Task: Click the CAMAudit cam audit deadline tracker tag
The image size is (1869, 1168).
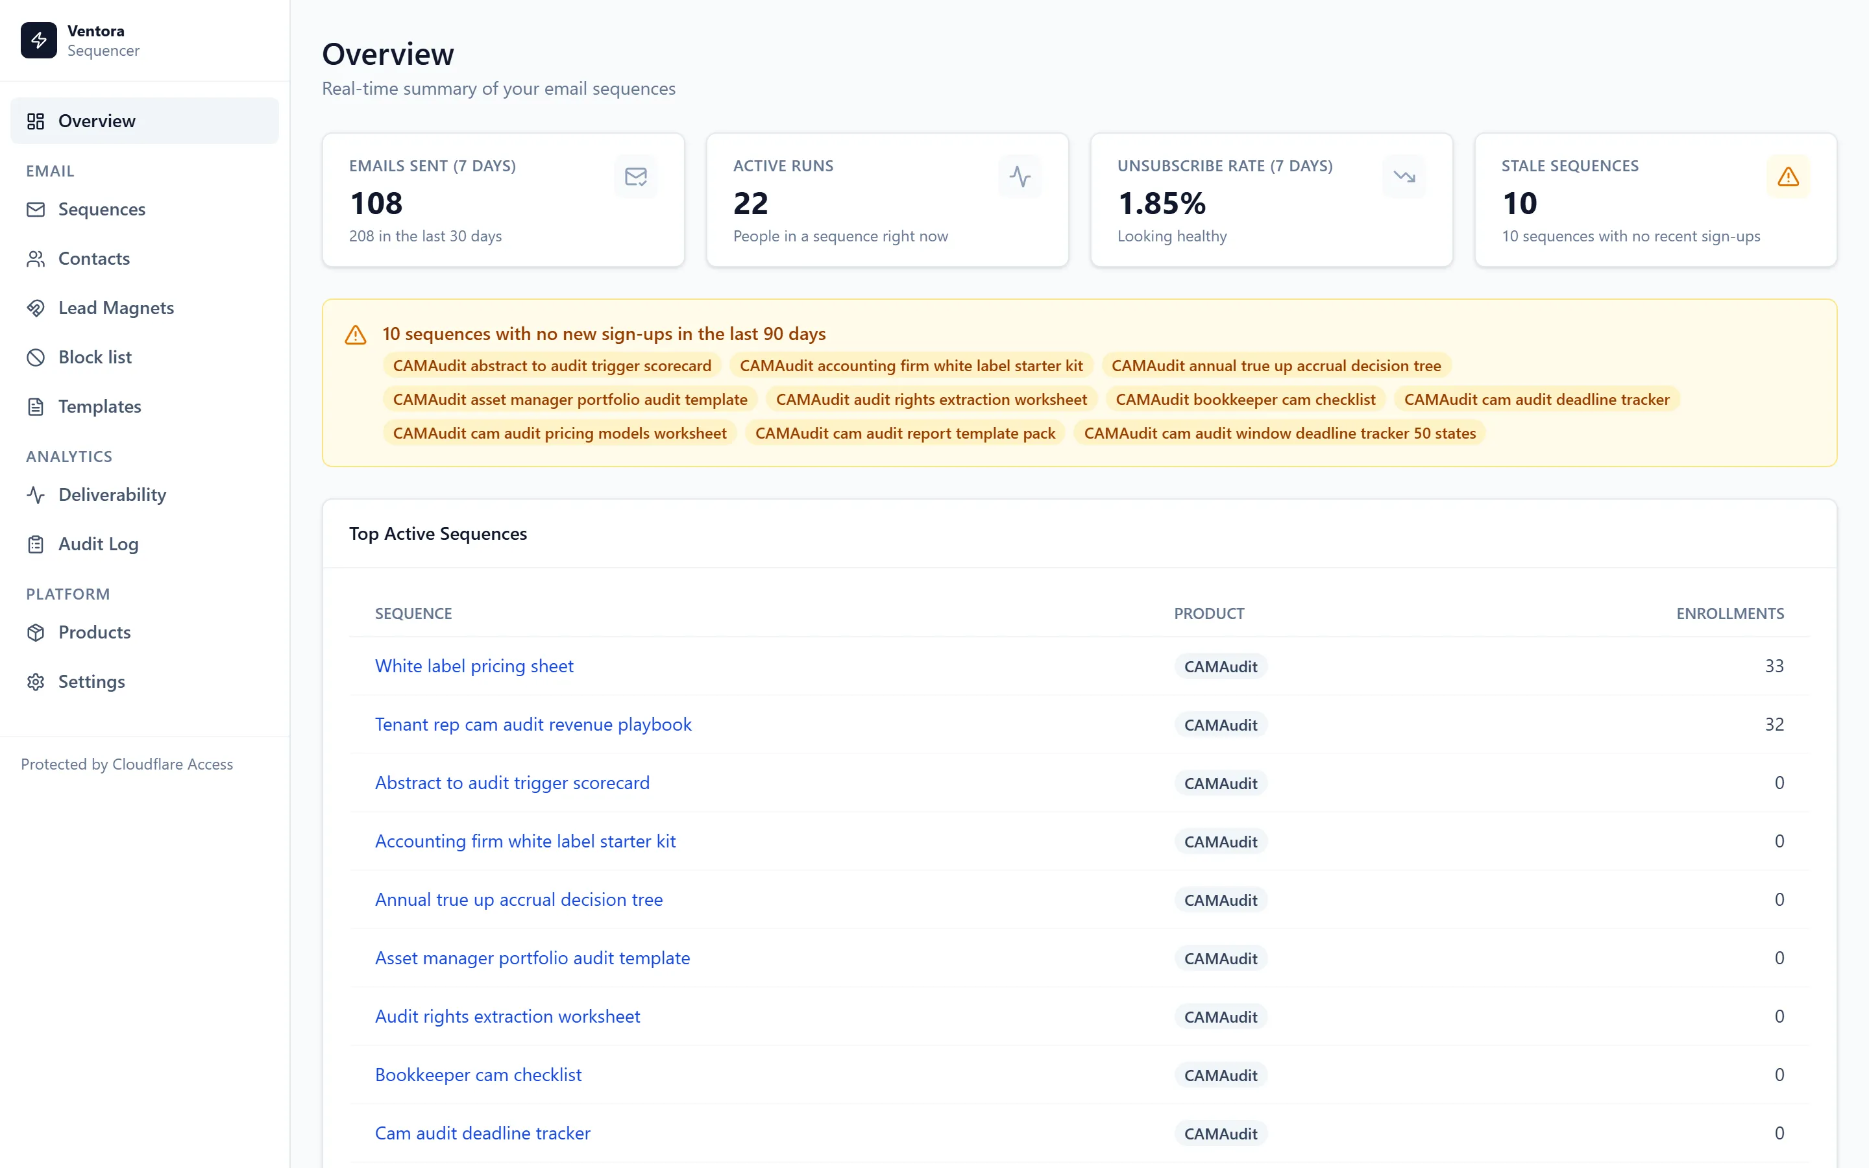Action: point(1537,399)
